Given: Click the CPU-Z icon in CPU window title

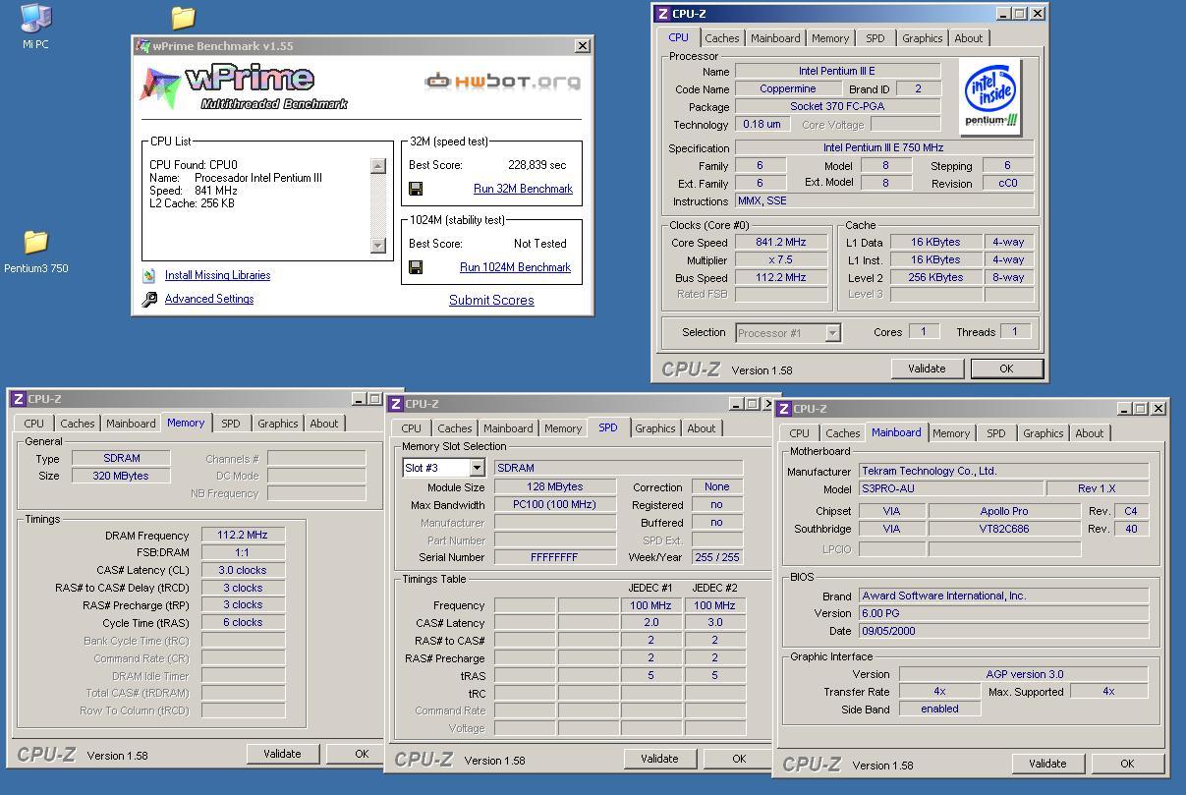Looking at the screenshot, I should click(663, 14).
